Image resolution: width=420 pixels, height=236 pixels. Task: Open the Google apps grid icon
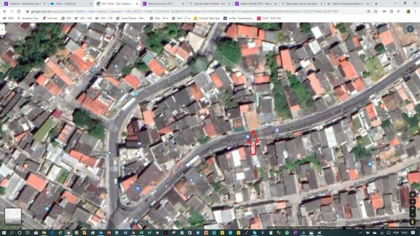tap(400, 29)
